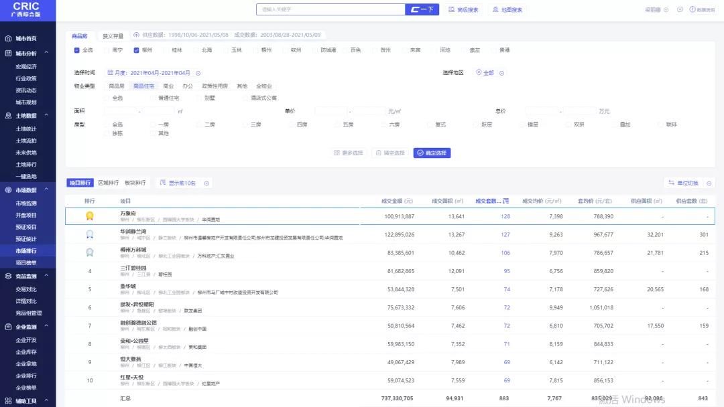Collapse the 企业监测 section chevron

tap(47, 327)
